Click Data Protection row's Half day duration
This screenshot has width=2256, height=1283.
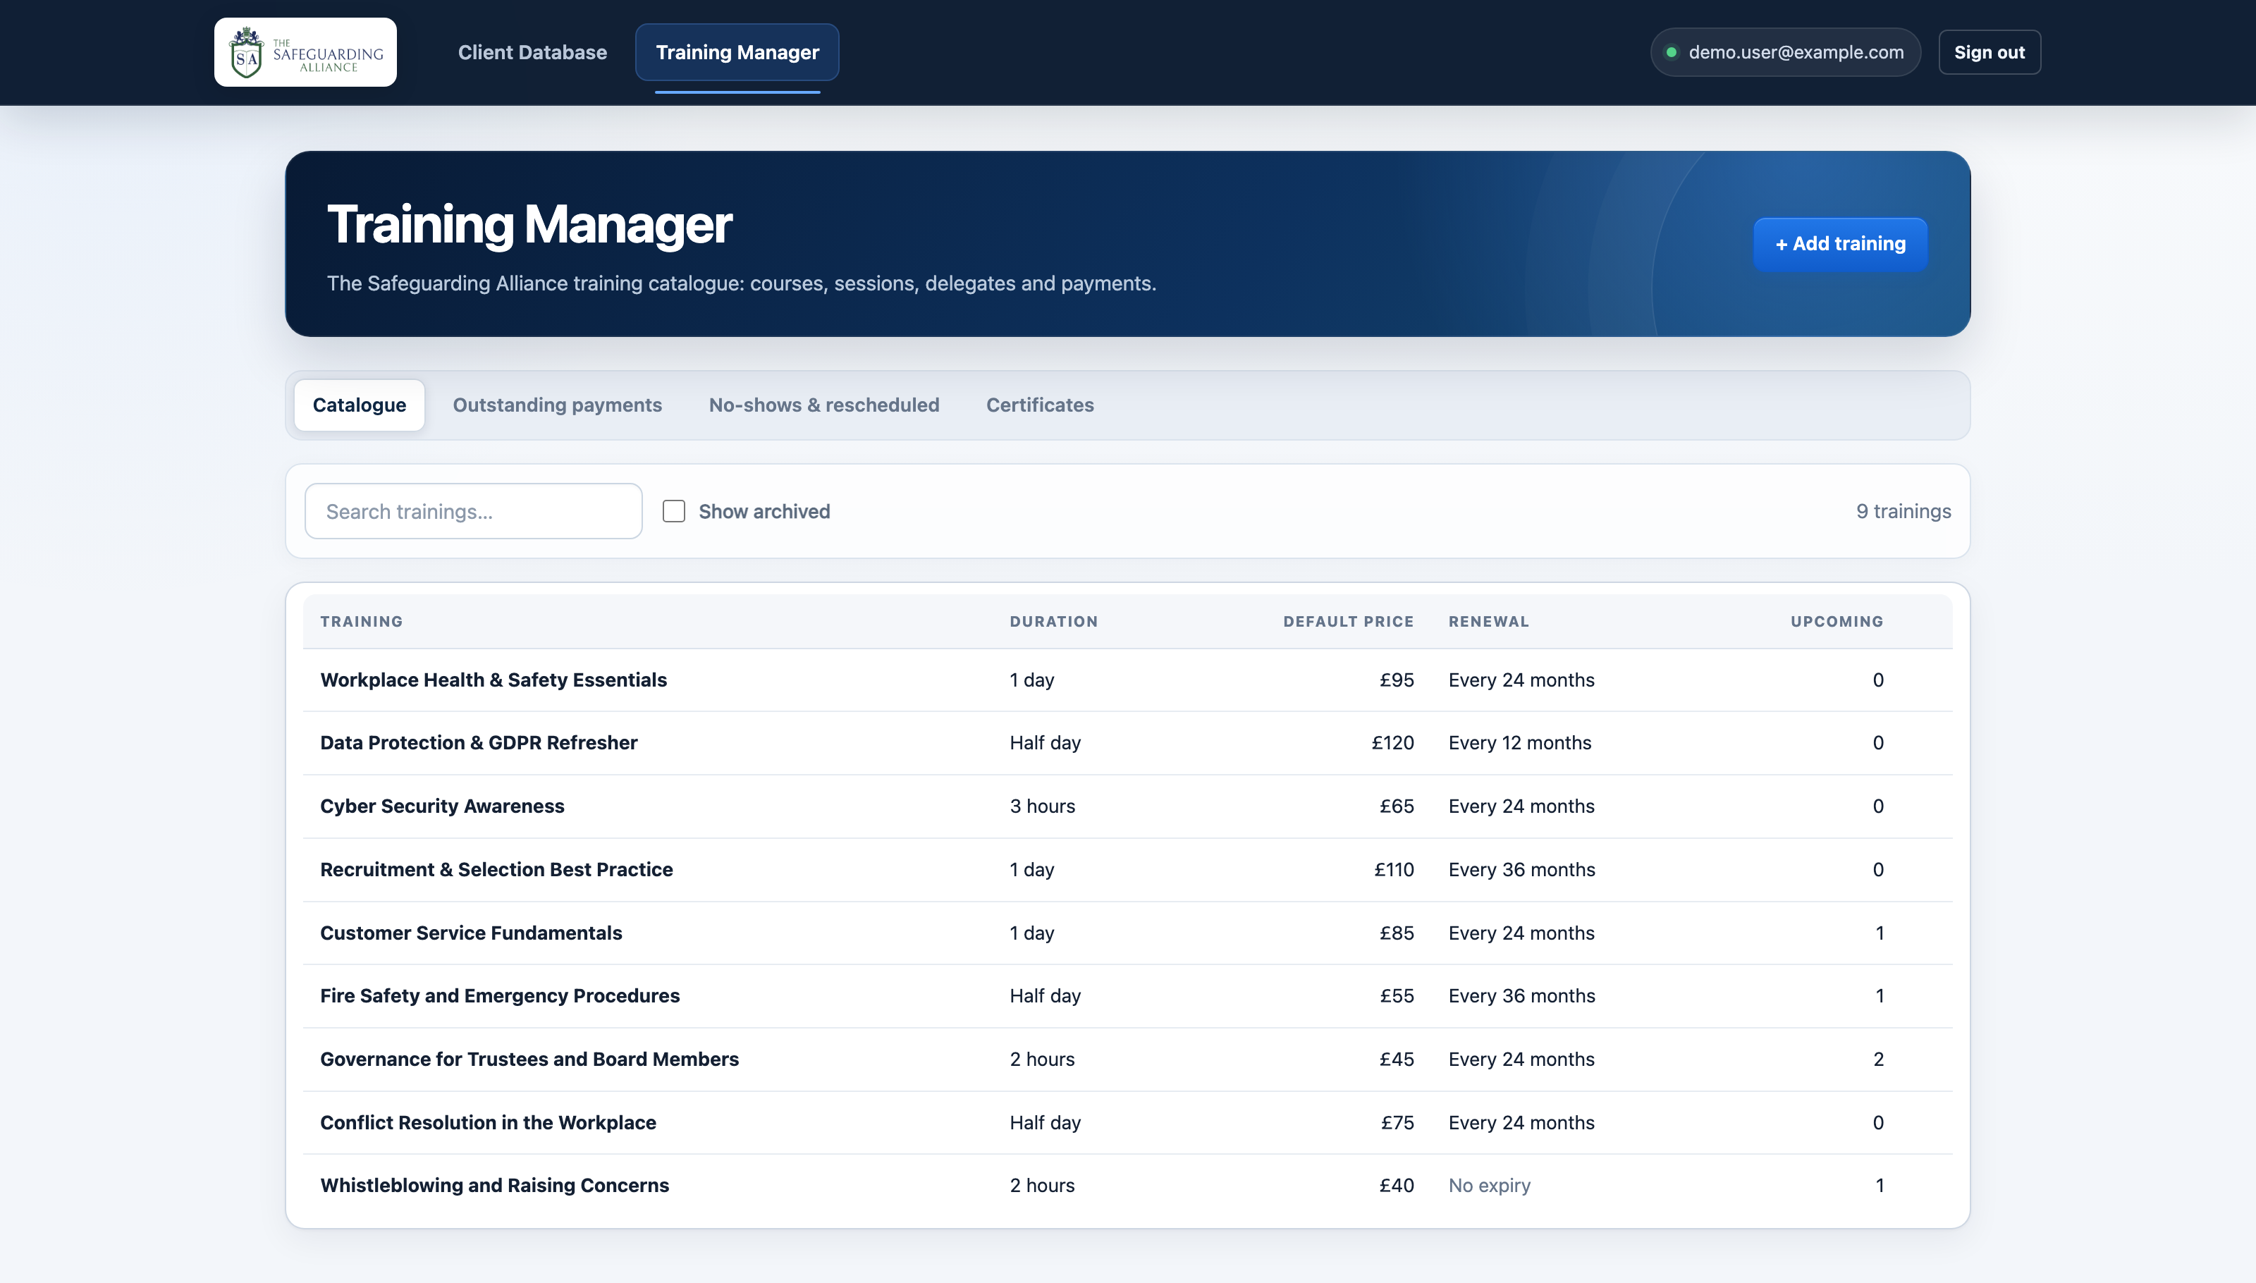click(x=1045, y=743)
